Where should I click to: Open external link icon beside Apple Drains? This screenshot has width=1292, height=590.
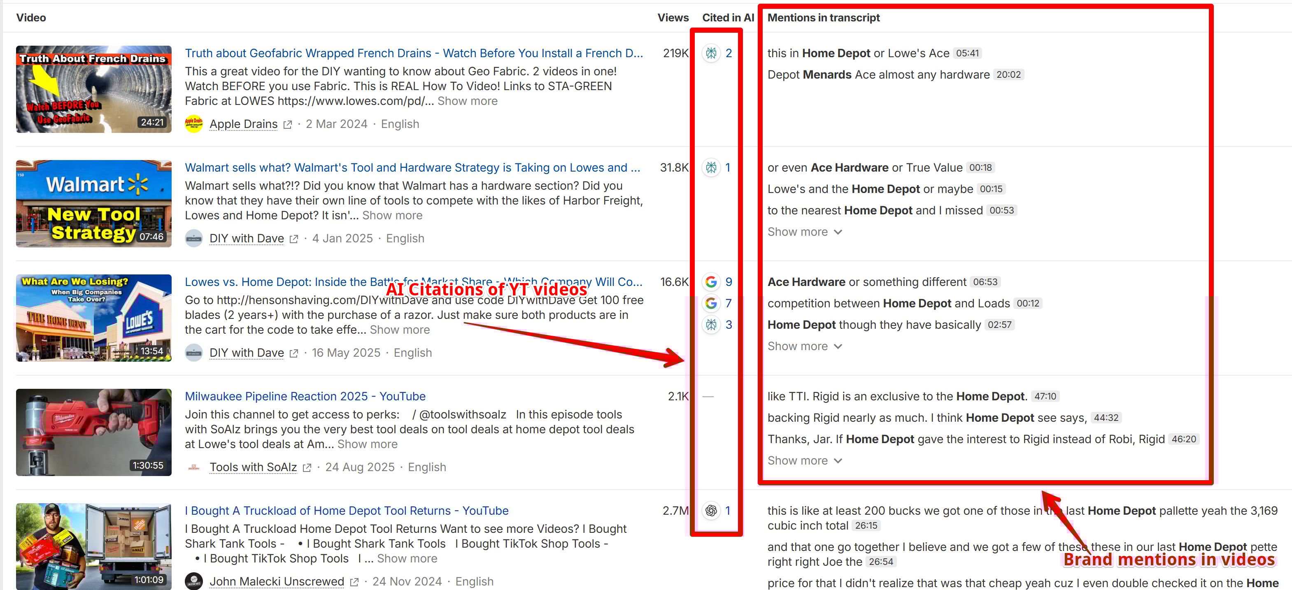(x=287, y=125)
